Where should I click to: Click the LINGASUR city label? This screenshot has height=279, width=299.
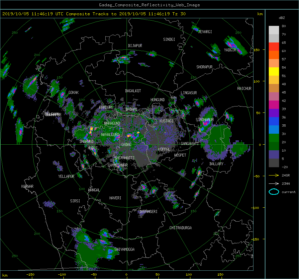tap(189, 93)
